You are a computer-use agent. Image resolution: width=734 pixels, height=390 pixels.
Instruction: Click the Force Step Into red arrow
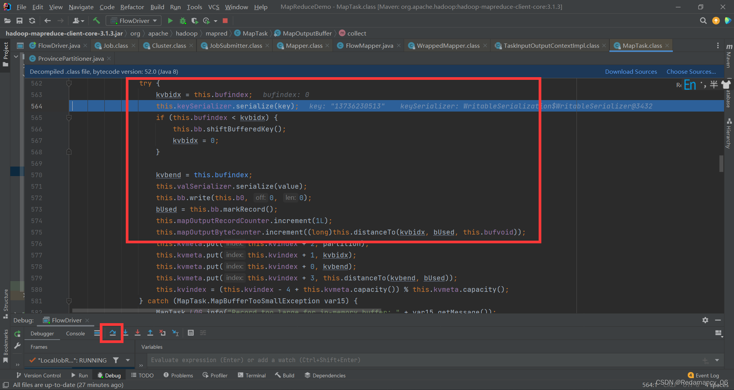[138, 333]
